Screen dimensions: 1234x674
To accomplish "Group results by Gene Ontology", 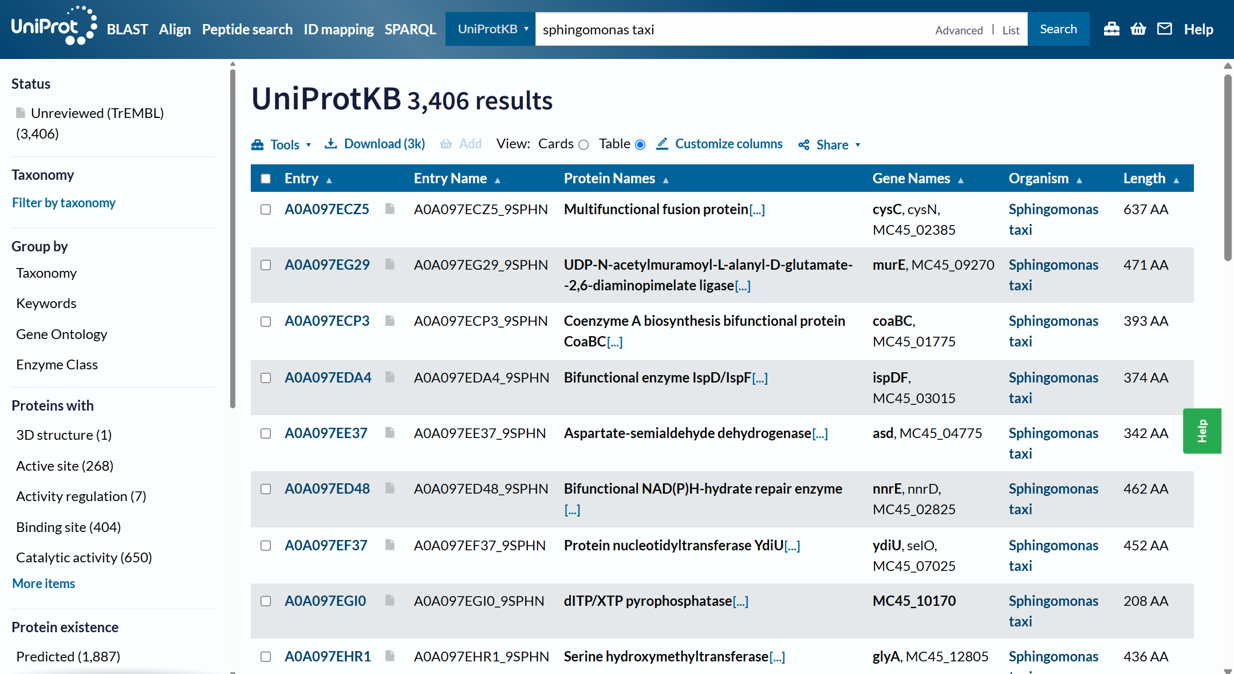I will (62, 334).
